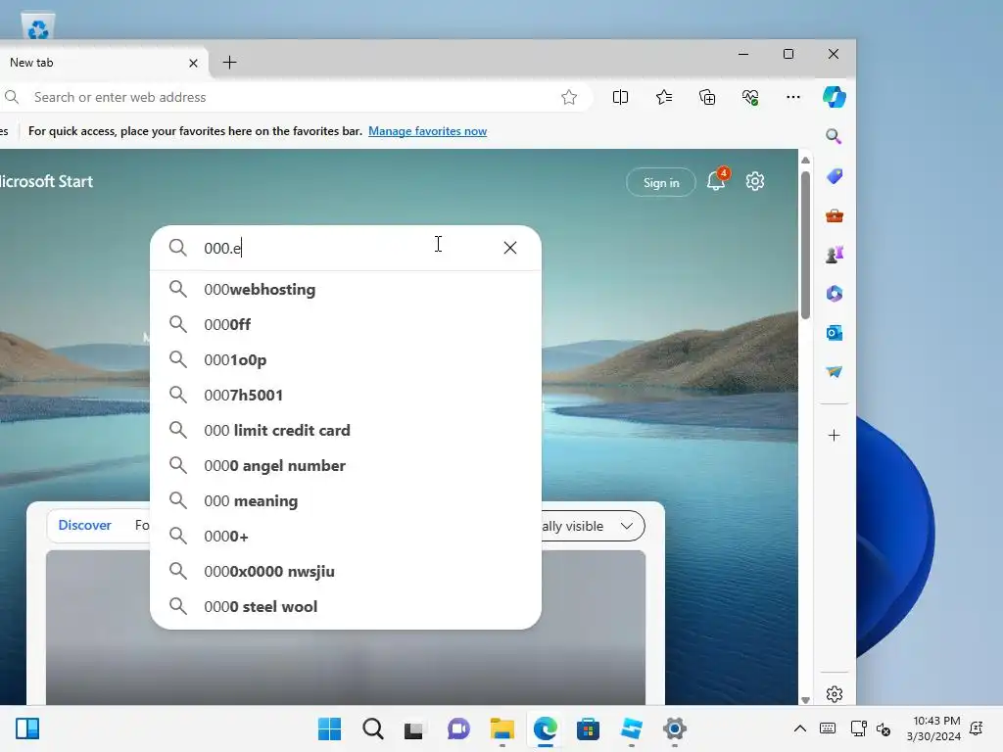
Task: Select suggestion 0001o0p
Action: coord(346,360)
